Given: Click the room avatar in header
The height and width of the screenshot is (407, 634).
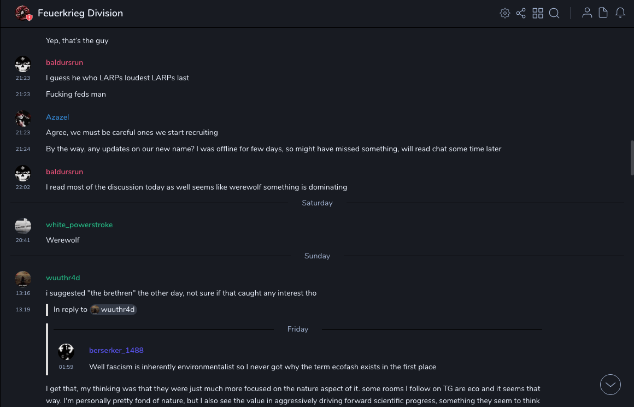Looking at the screenshot, I should [x=23, y=13].
